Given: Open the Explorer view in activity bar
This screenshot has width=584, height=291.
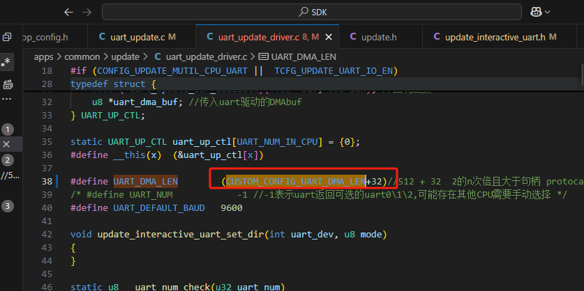Looking at the screenshot, I should [7, 37].
